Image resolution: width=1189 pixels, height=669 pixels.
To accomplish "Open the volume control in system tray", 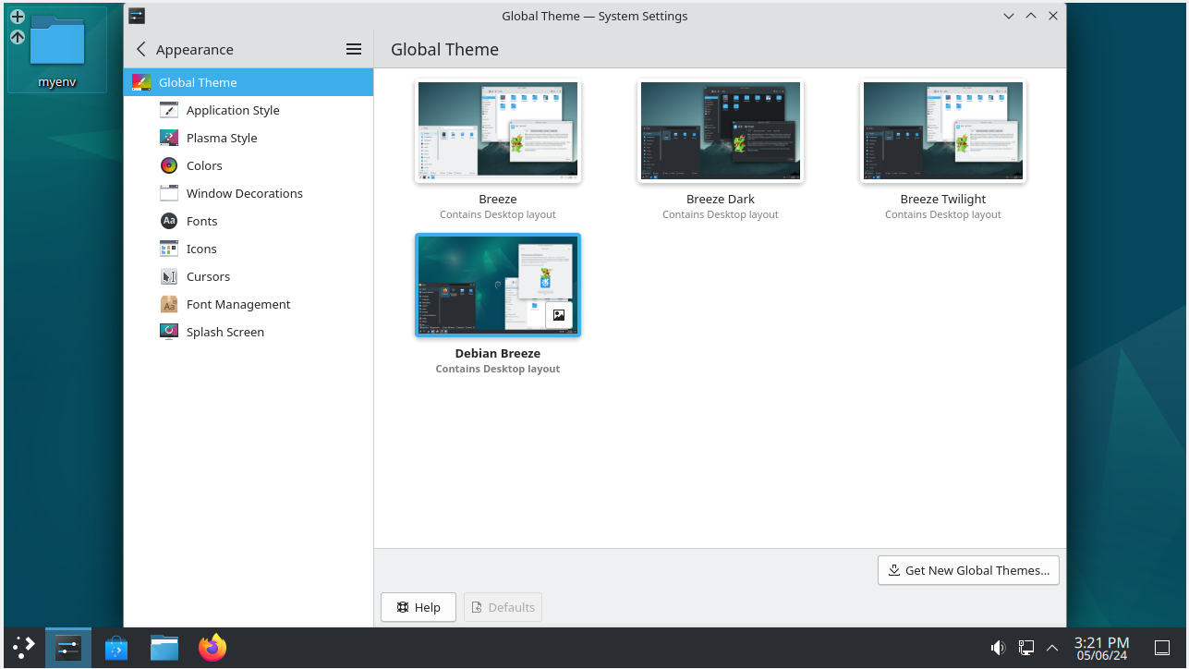I will pyautogui.click(x=998, y=648).
